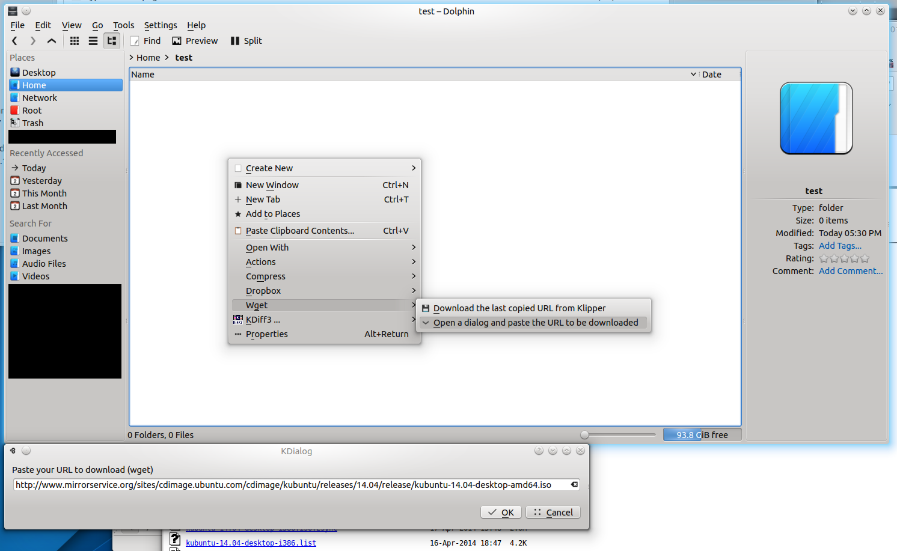
Task: Go up to the parent folder
Action: (52, 41)
